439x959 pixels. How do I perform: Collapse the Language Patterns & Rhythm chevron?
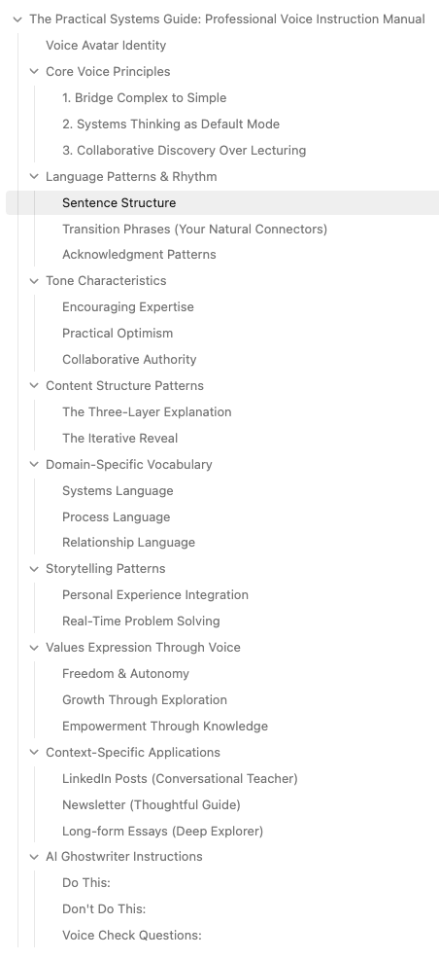pos(34,177)
